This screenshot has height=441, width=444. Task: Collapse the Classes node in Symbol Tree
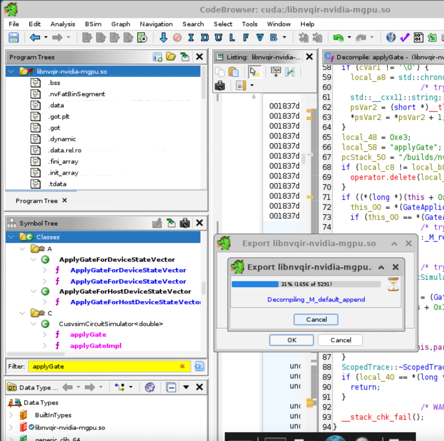11,237
